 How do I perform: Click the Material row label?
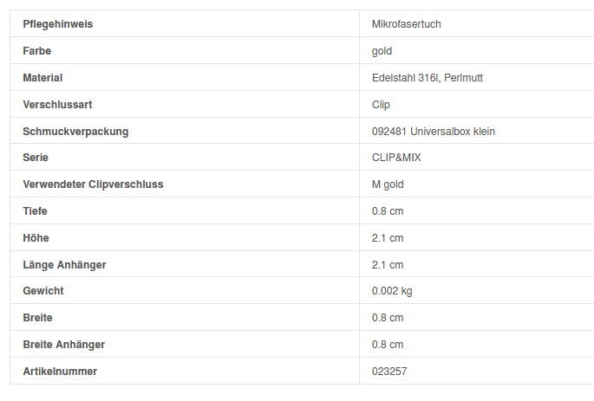click(x=42, y=78)
